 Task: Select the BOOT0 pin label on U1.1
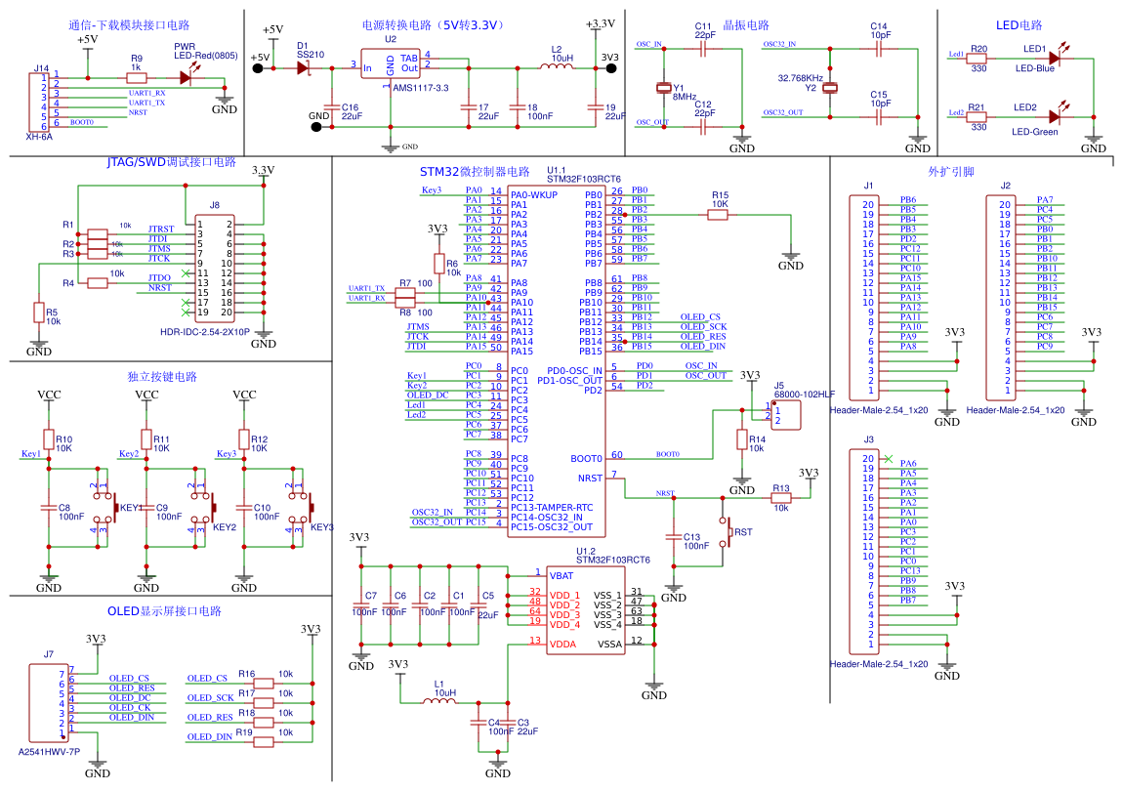tap(586, 458)
